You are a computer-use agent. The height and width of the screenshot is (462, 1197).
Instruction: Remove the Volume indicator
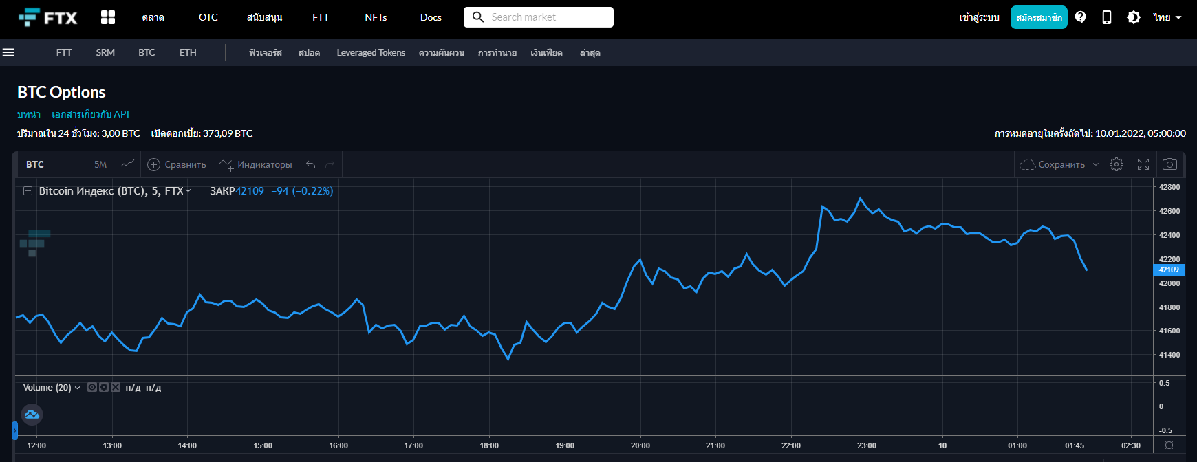(116, 387)
